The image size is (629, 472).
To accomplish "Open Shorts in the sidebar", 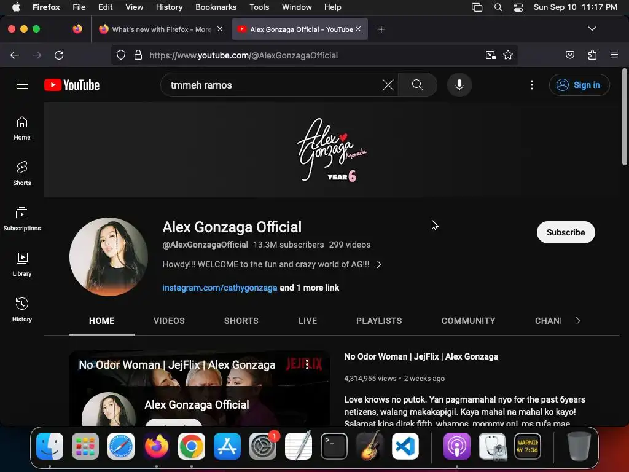I will point(22,174).
